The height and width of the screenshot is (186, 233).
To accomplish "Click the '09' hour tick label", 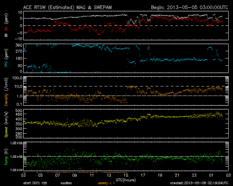I will click(x=75, y=175).
